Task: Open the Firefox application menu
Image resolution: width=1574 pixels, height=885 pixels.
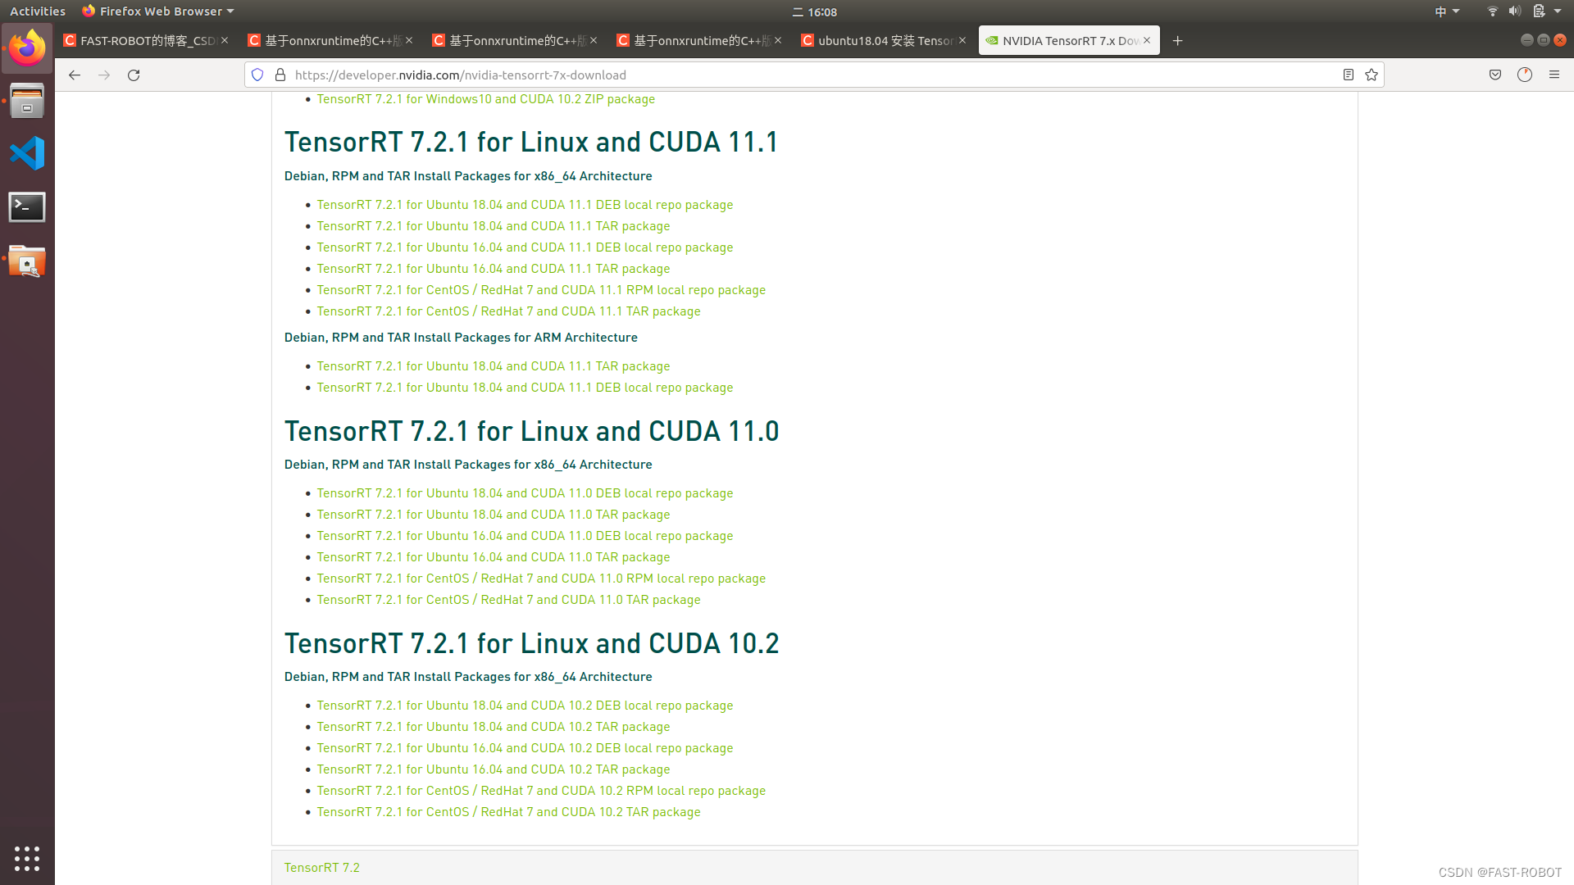Action: tap(1554, 75)
